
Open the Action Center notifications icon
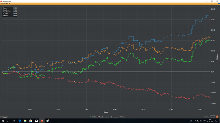216,121
